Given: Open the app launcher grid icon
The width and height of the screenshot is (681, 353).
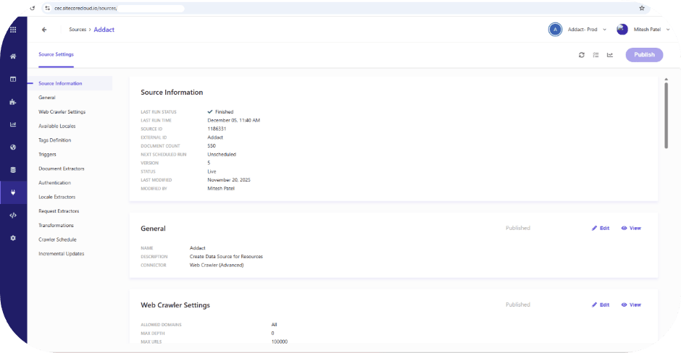Looking at the screenshot, I should tap(13, 30).
